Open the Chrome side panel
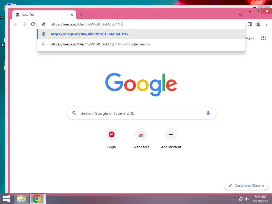Image resolution: width=272 pixels, height=204 pixels. tap(250, 24)
